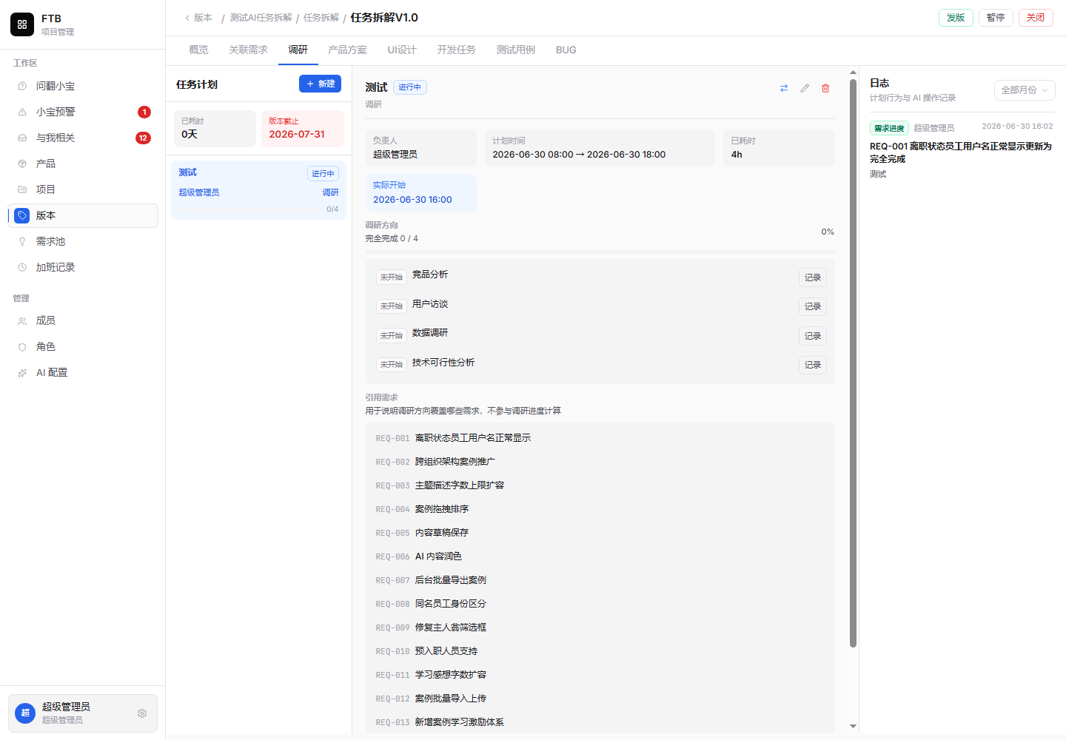Select the 调研 tab
This screenshot has width=1066, height=740.
(x=298, y=50)
